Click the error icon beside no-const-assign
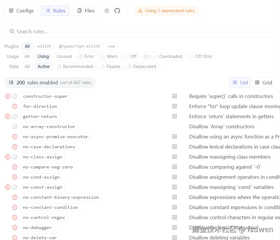280x240 pixels. click(8, 187)
